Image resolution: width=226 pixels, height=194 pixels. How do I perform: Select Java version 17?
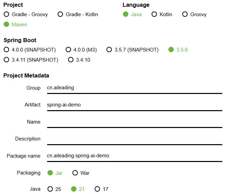click(97, 189)
